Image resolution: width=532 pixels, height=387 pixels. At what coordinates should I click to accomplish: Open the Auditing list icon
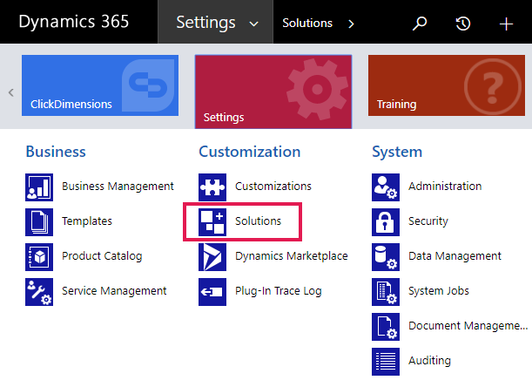click(386, 362)
